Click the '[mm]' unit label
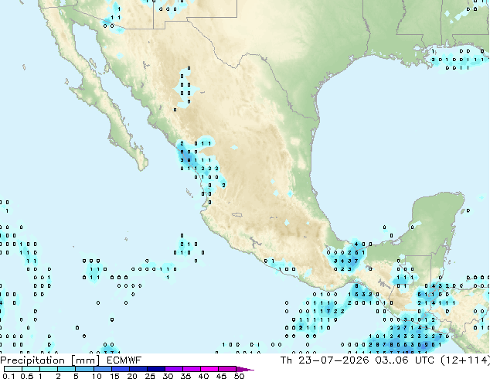Viewport: 490px width, 379px height. (x=86, y=360)
